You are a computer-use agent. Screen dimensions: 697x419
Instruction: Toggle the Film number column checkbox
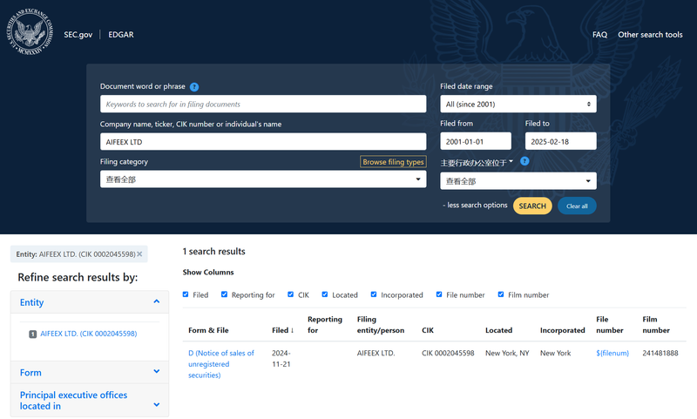point(501,294)
